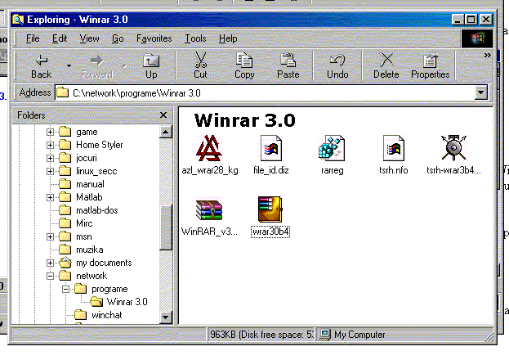The width and height of the screenshot is (509, 360).
Task: Click the Back navigation button
Action: coord(41,65)
